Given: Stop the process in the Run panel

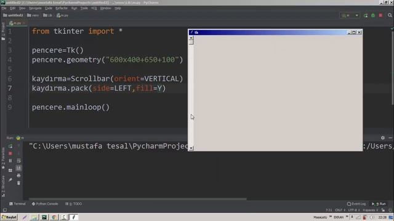Looking at the screenshot, I should (x=10, y=153).
